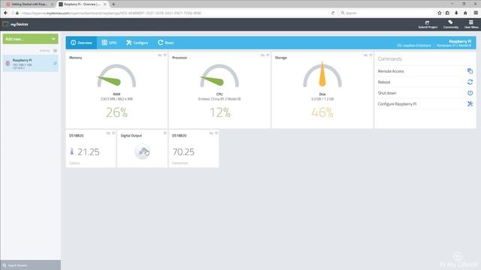Click the Reboot command label

pos(384,82)
